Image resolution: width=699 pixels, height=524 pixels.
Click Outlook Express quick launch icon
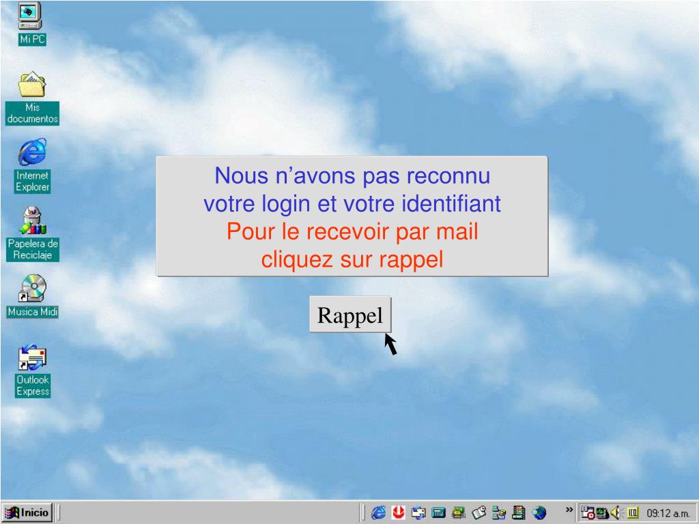[x=418, y=513]
